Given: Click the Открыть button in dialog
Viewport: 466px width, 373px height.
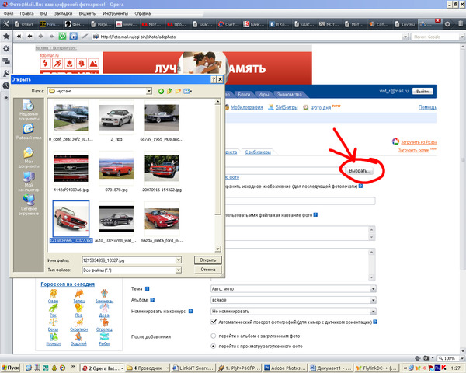Looking at the screenshot, I should [x=207, y=260].
